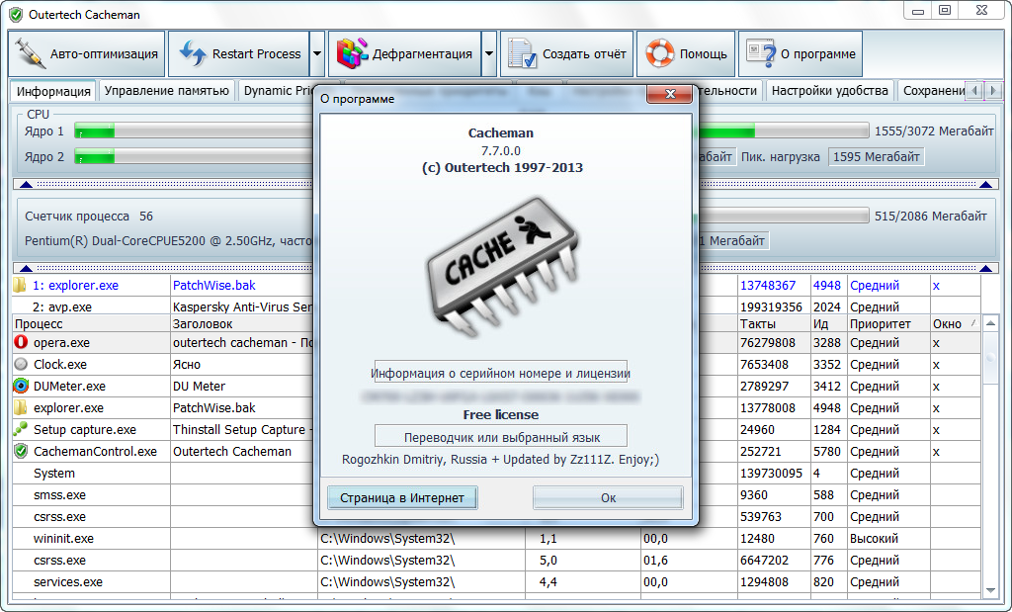Image resolution: width=1012 pixels, height=612 pixels.
Task: Click the CACHE chip logo in About dialog
Action: [x=502, y=267]
